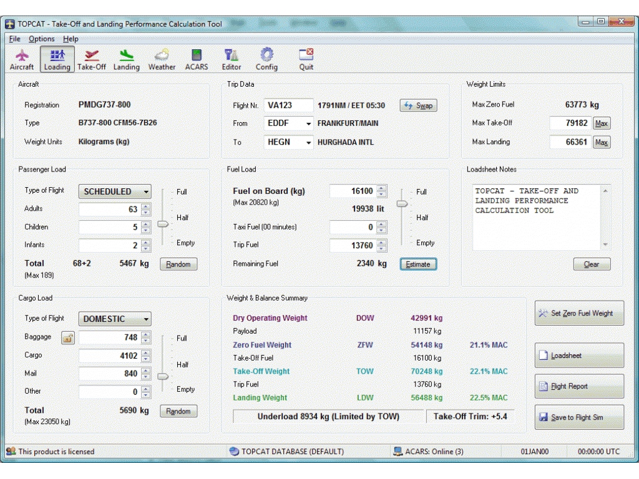Click the notes scrollbar down arrow
The image size is (639, 479).
pyautogui.click(x=605, y=244)
